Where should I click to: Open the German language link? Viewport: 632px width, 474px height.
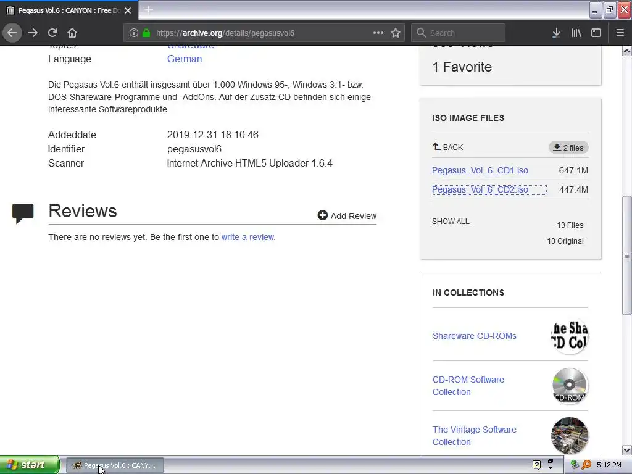click(x=185, y=59)
